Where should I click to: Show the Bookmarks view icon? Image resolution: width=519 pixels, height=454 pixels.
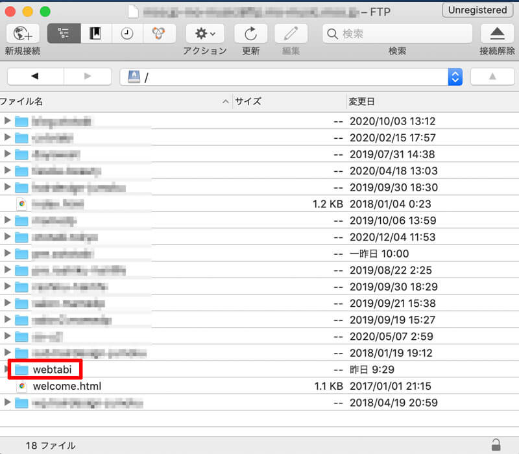pos(95,34)
